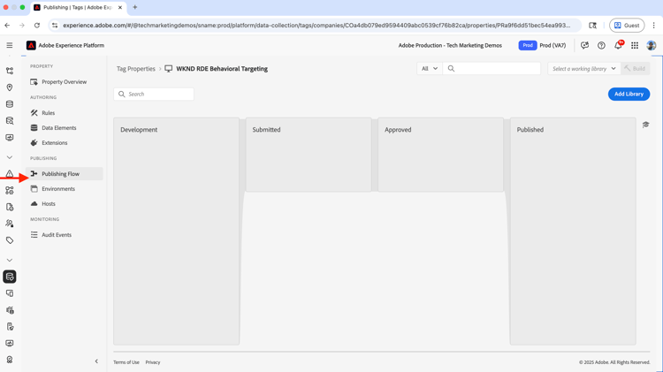Screen dimensions: 663x372
Task: Open the Help question mark icon
Action: coord(601,45)
